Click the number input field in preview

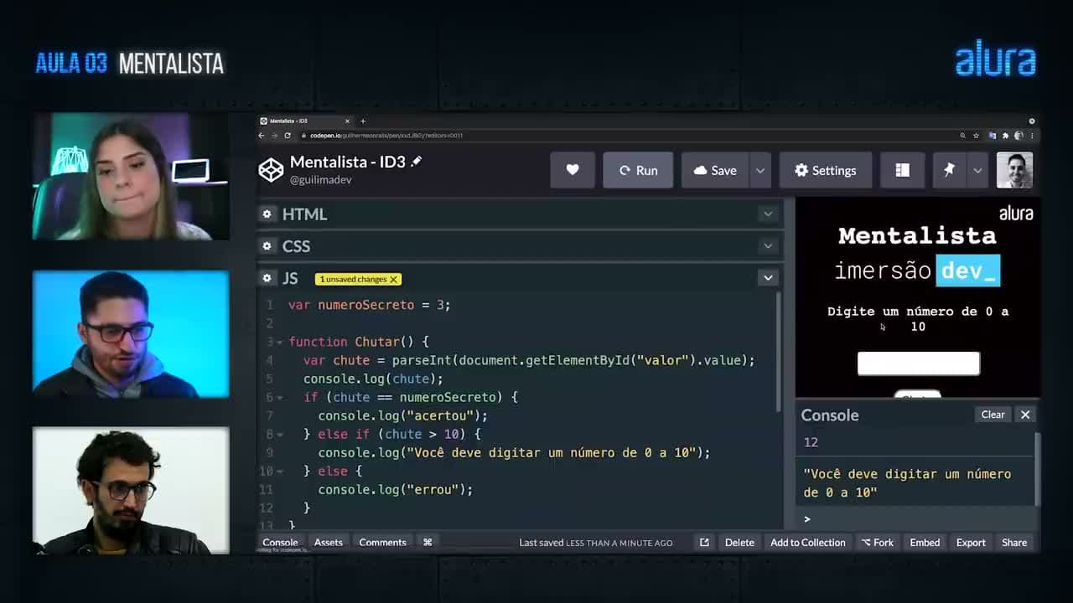click(x=918, y=363)
